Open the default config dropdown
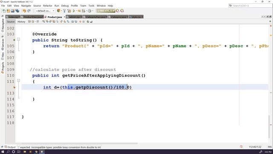This screenshot has width=273, height=154. (x=45, y=11)
